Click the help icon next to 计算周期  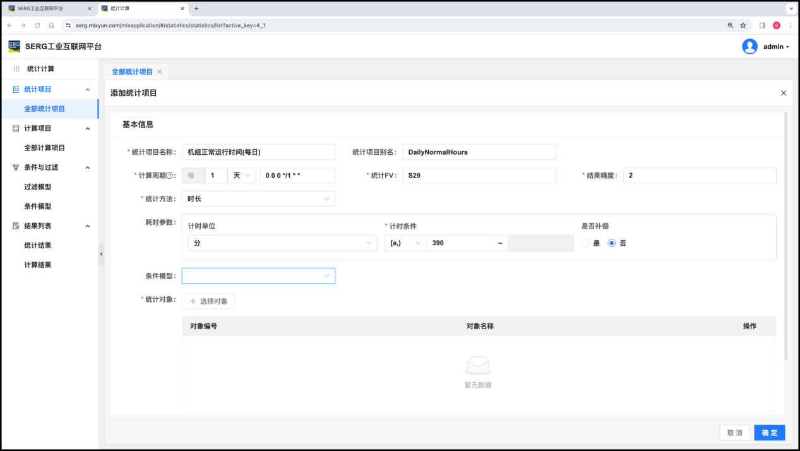169,176
